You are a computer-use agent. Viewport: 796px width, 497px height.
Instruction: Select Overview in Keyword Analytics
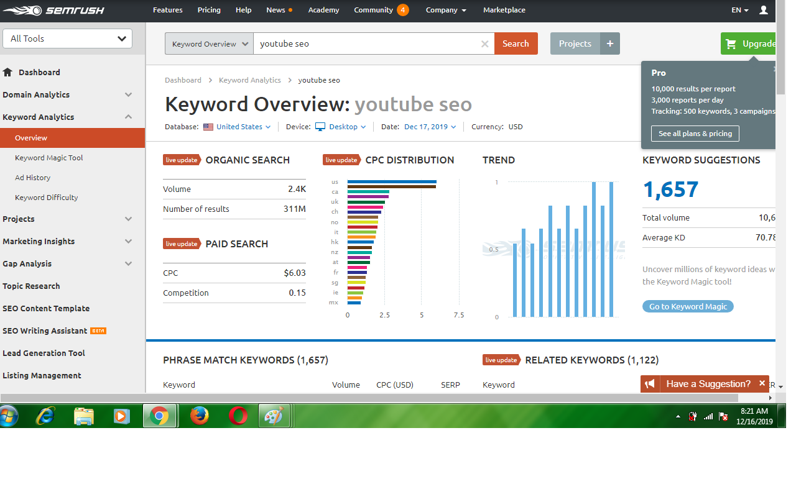(x=72, y=138)
